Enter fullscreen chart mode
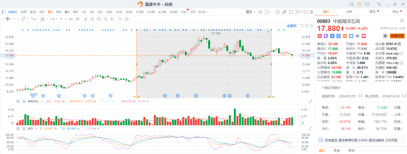Viewport: 407px width, 154px height. (x=291, y=12)
